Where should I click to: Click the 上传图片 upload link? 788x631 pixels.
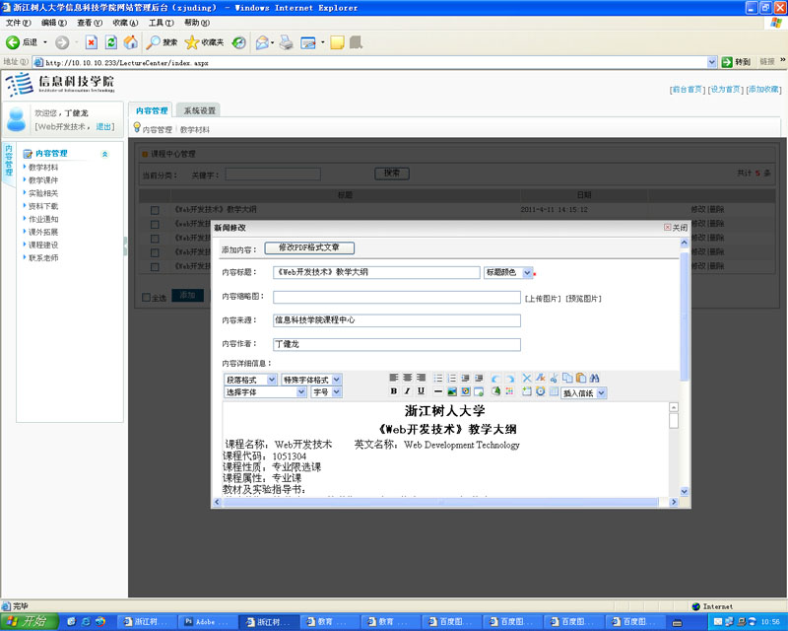point(543,298)
